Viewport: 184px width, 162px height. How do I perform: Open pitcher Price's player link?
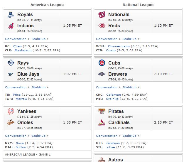tap(17, 95)
